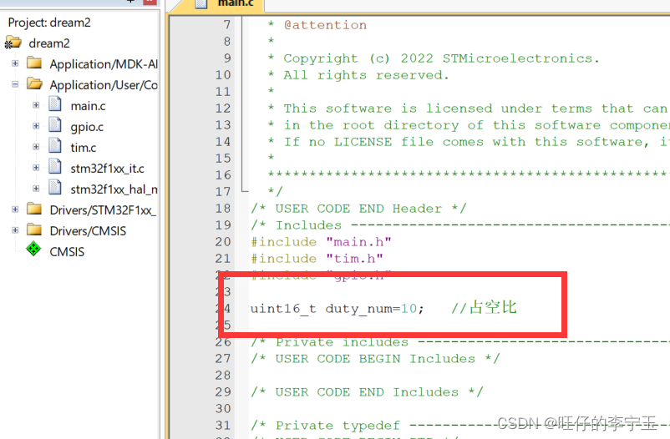Click the All rights reserved comment line
The height and width of the screenshot is (439, 670).
(358, 75)
